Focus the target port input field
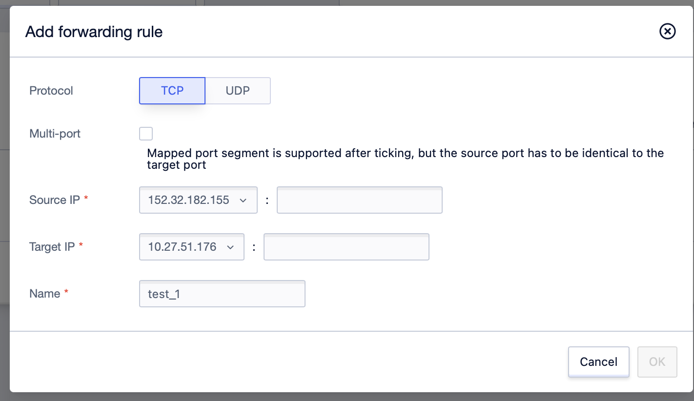Viewport: 694px width, 401px height. pos(347,247)
